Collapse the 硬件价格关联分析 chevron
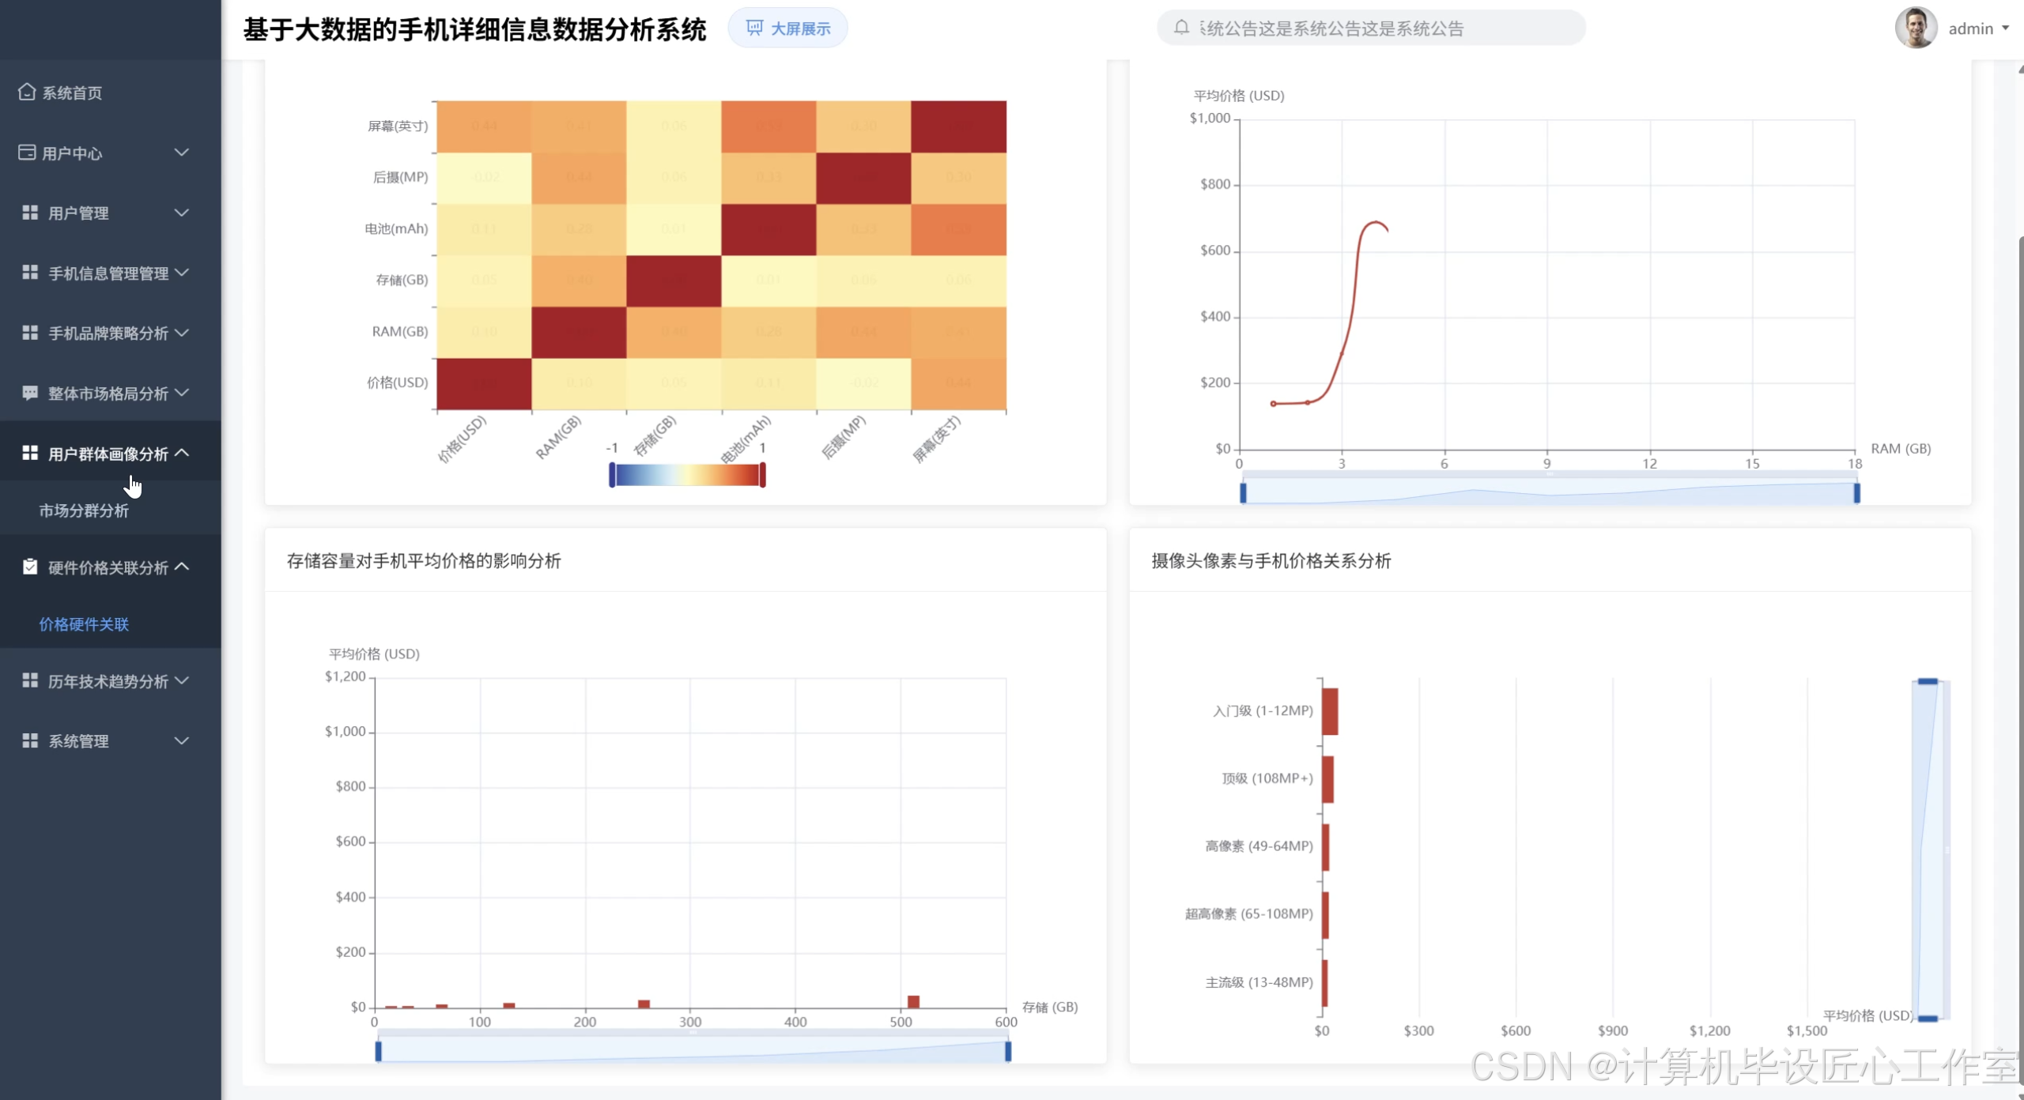Screen dimensions: 2024x1100 (x=182, y=567)
